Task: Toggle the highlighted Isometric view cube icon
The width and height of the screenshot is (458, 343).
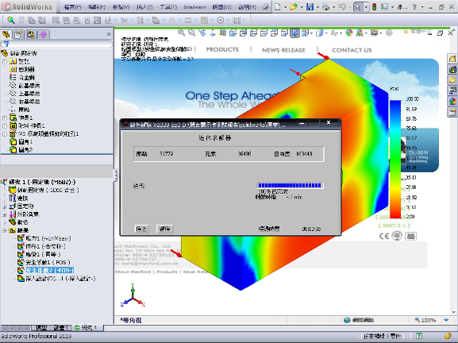Action: [x=295, y=33]
